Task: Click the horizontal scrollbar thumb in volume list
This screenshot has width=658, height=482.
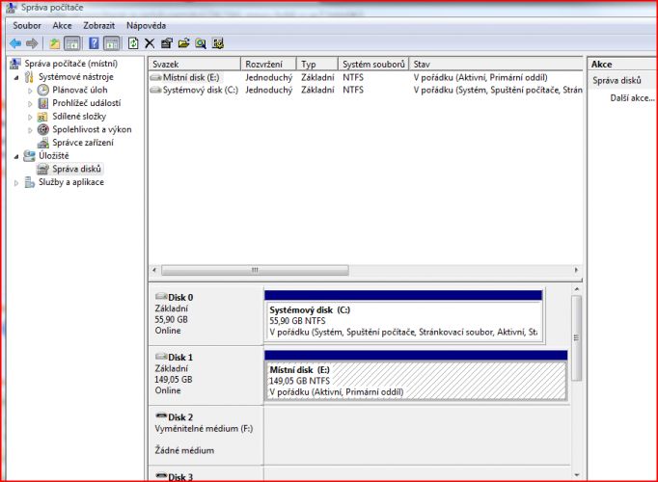Action: (x=255, y=270)
